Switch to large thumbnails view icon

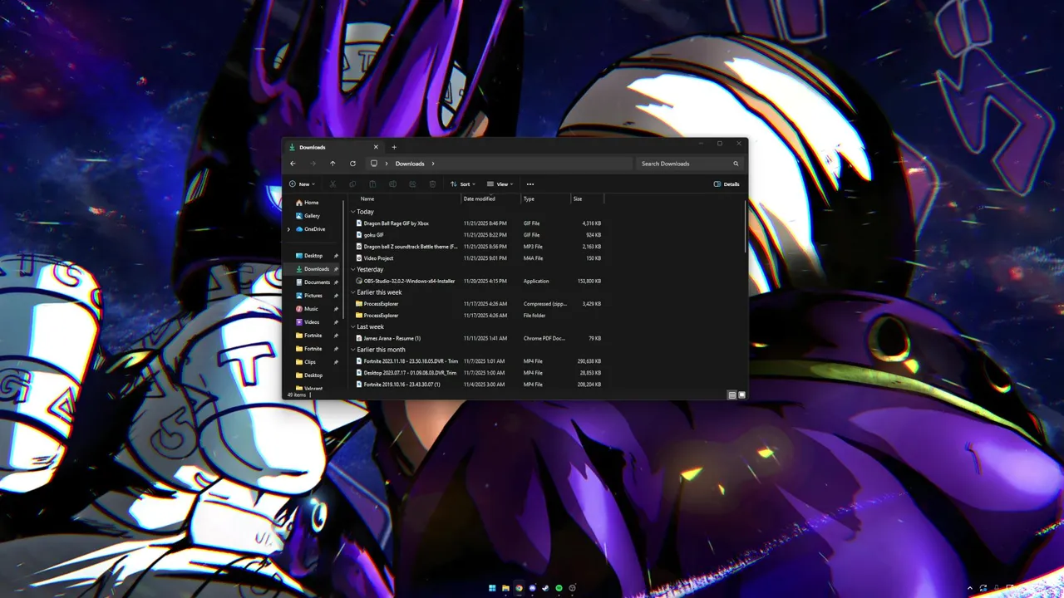pos(742,395)
